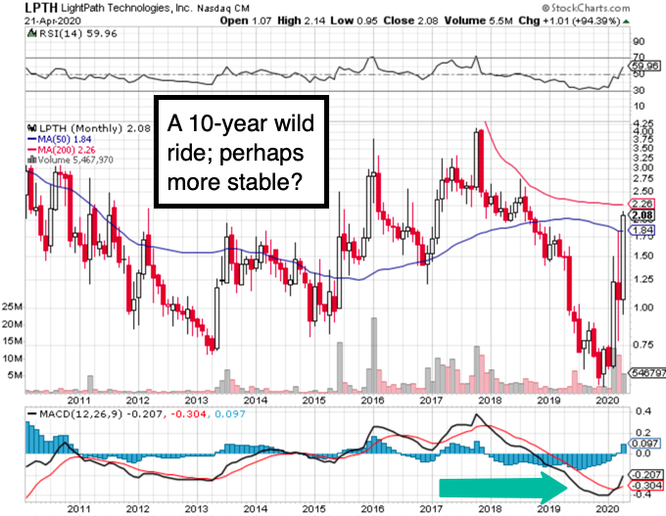The image size is (666, 516).
Task: Click the Nasdaq CM exchange label
Action: (x=223, y=9)
